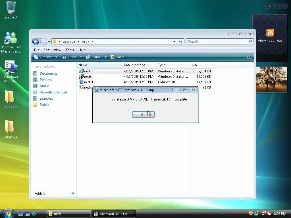This screenshot has height=218, width=291.
Task: Open the View menu
Action: point(57,50)
